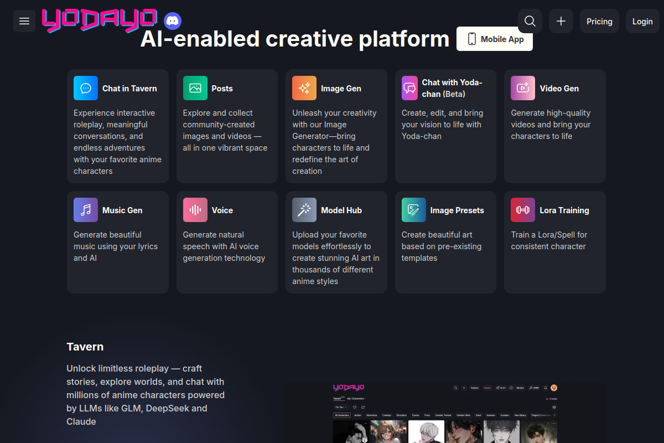
Task: Click 'Create, edit, and bring your vision' text
Action: [x=443, y=125]
